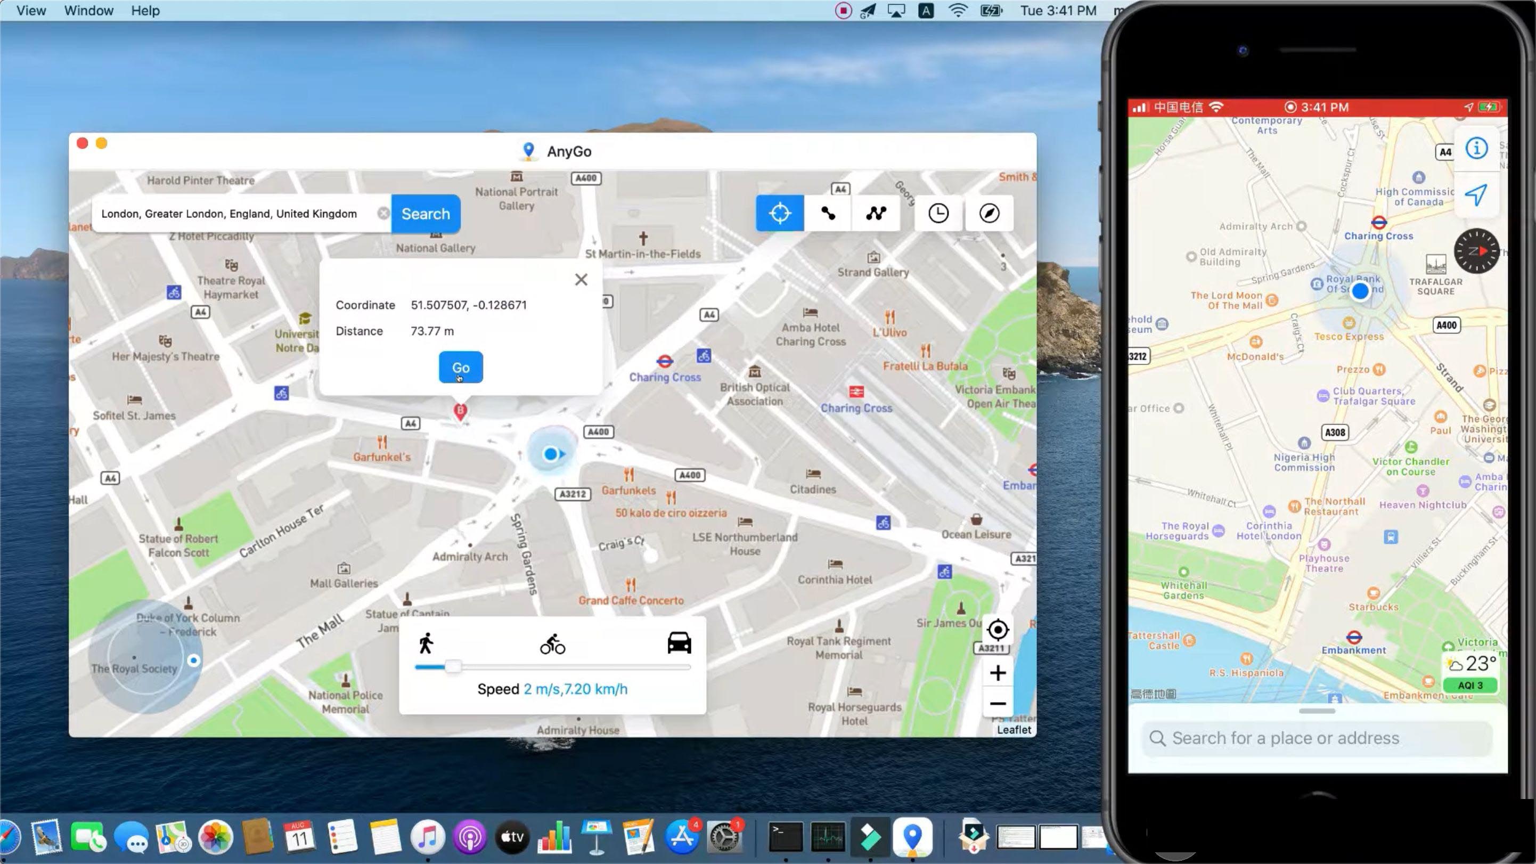Click the screen recording stop icon
This screenshot has width=1536, height=864.
(x=843, y=11)
